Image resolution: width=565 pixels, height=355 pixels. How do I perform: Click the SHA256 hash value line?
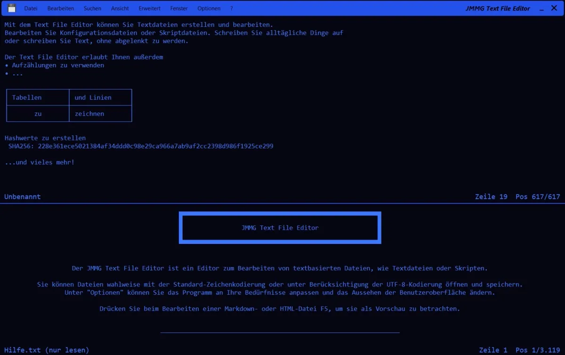141,146
